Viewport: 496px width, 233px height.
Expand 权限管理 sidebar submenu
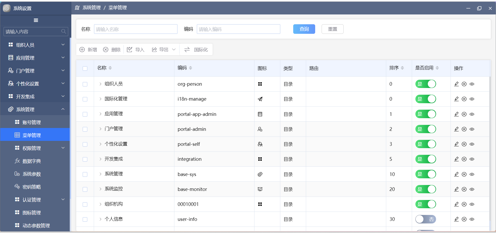click(35, 148)
